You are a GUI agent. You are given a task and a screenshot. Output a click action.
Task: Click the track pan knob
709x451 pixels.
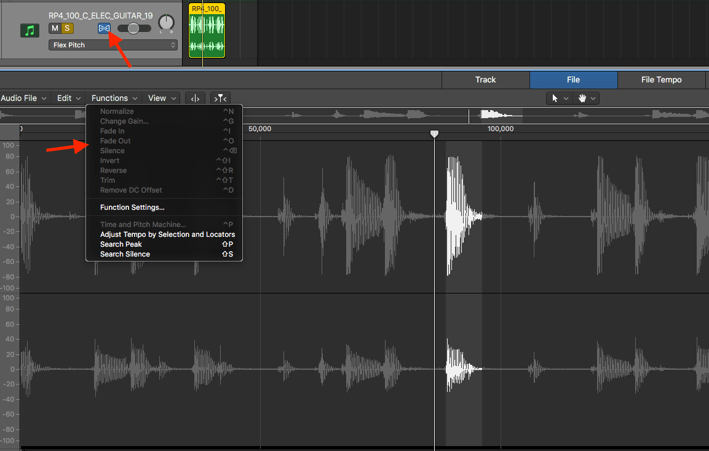pyautogui.click(x=167, y=23)
